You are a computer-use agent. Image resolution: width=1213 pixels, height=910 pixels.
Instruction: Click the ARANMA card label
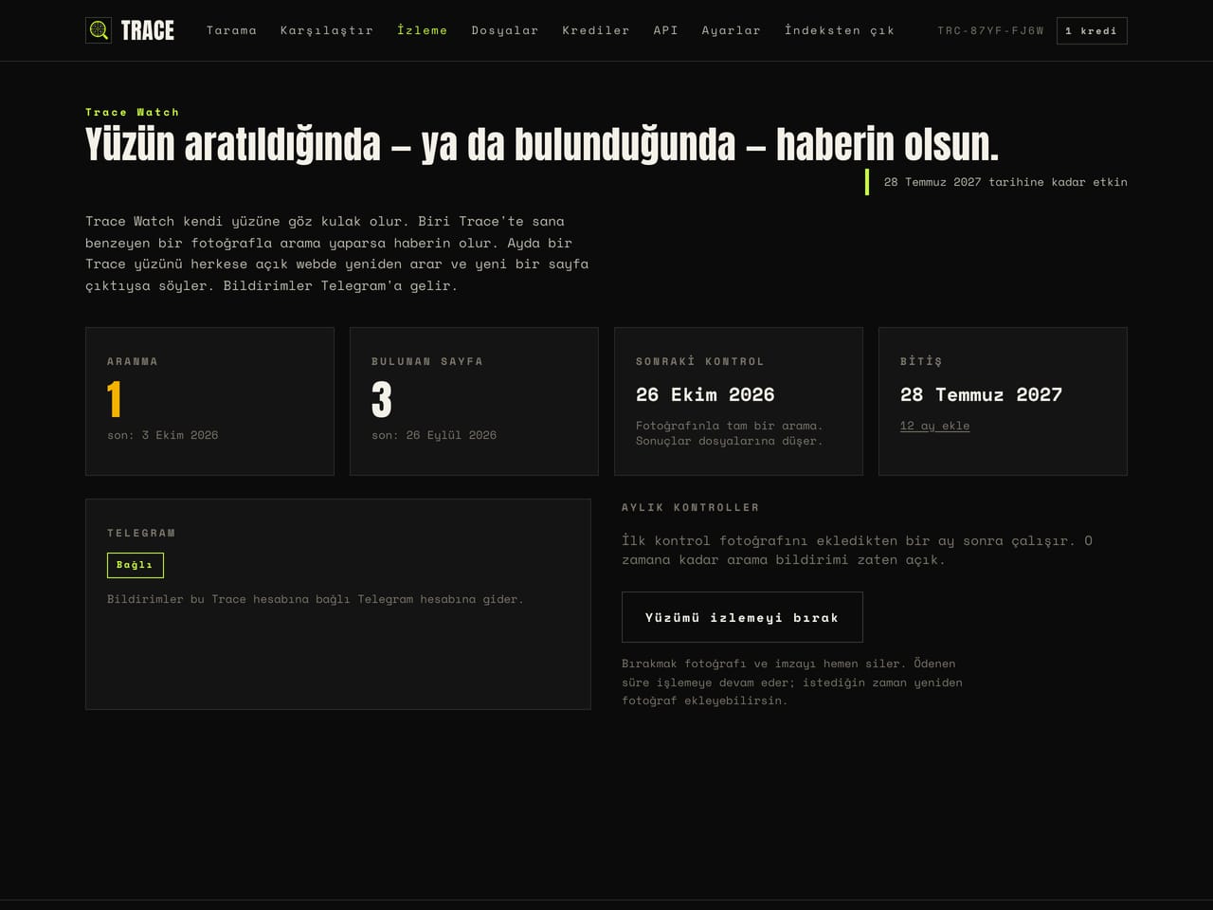(133, 361)
